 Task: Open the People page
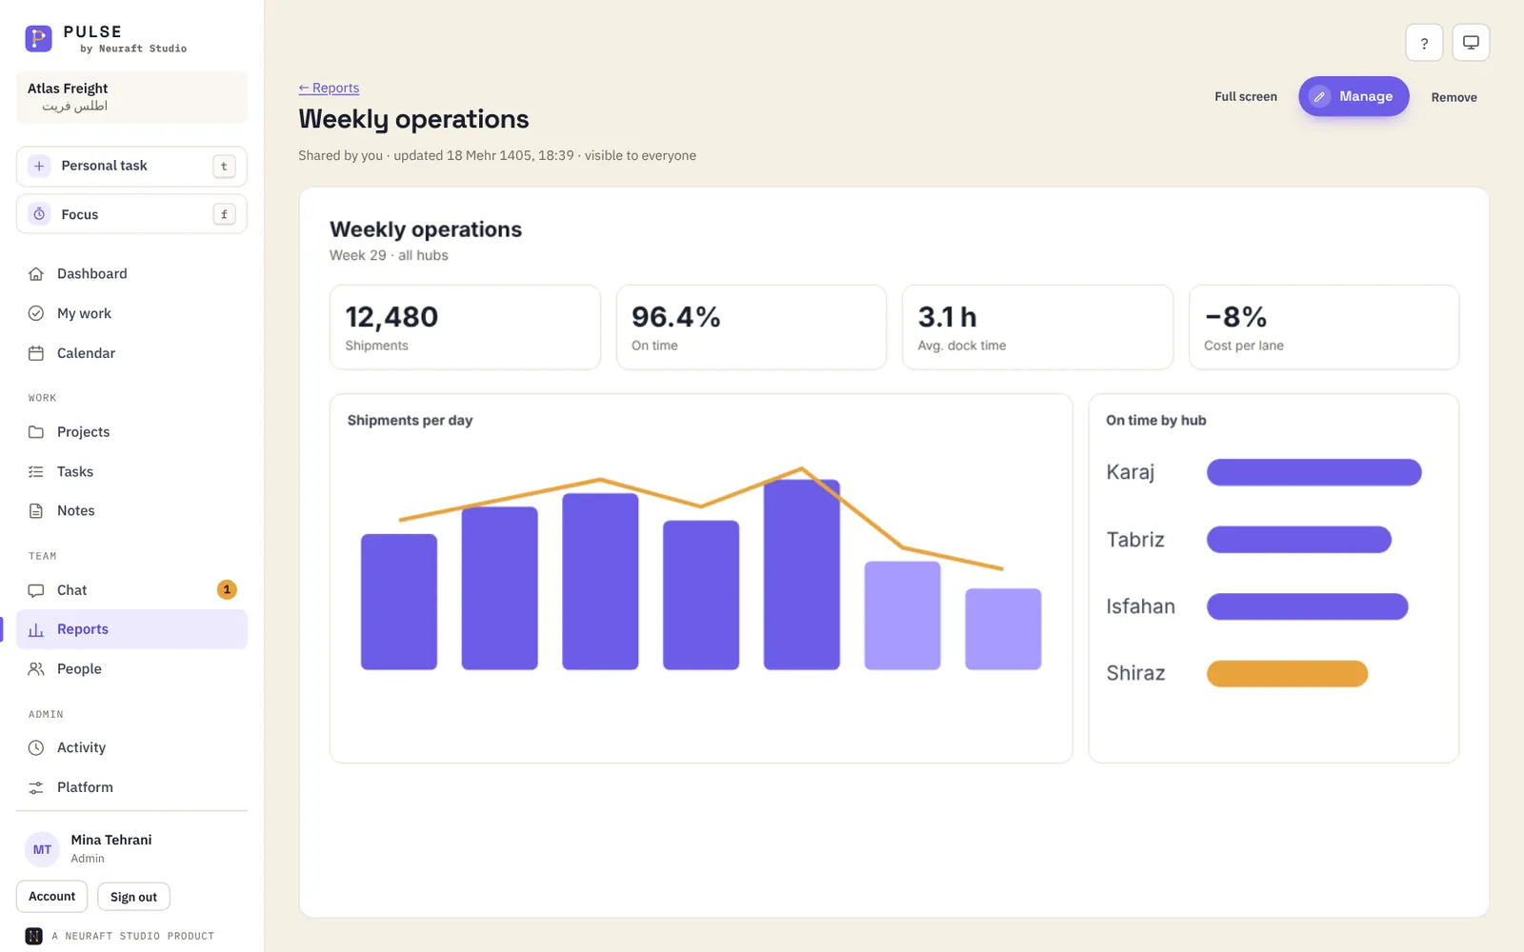(x=131, y=669)
